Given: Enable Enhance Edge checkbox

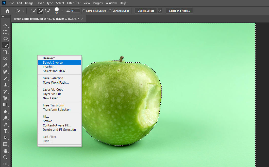Looking at the screenshot, I should (x=110, y=11).
